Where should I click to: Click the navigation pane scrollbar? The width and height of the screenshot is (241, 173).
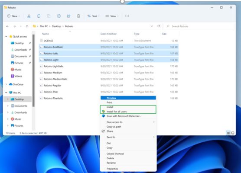33,70
